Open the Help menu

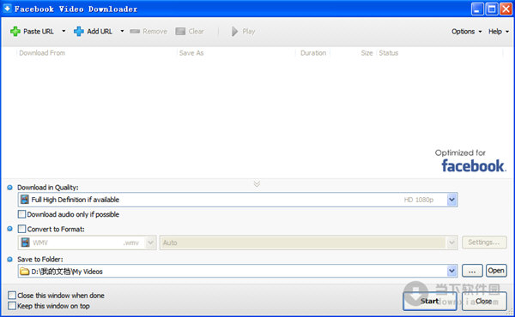click(498, 32)
